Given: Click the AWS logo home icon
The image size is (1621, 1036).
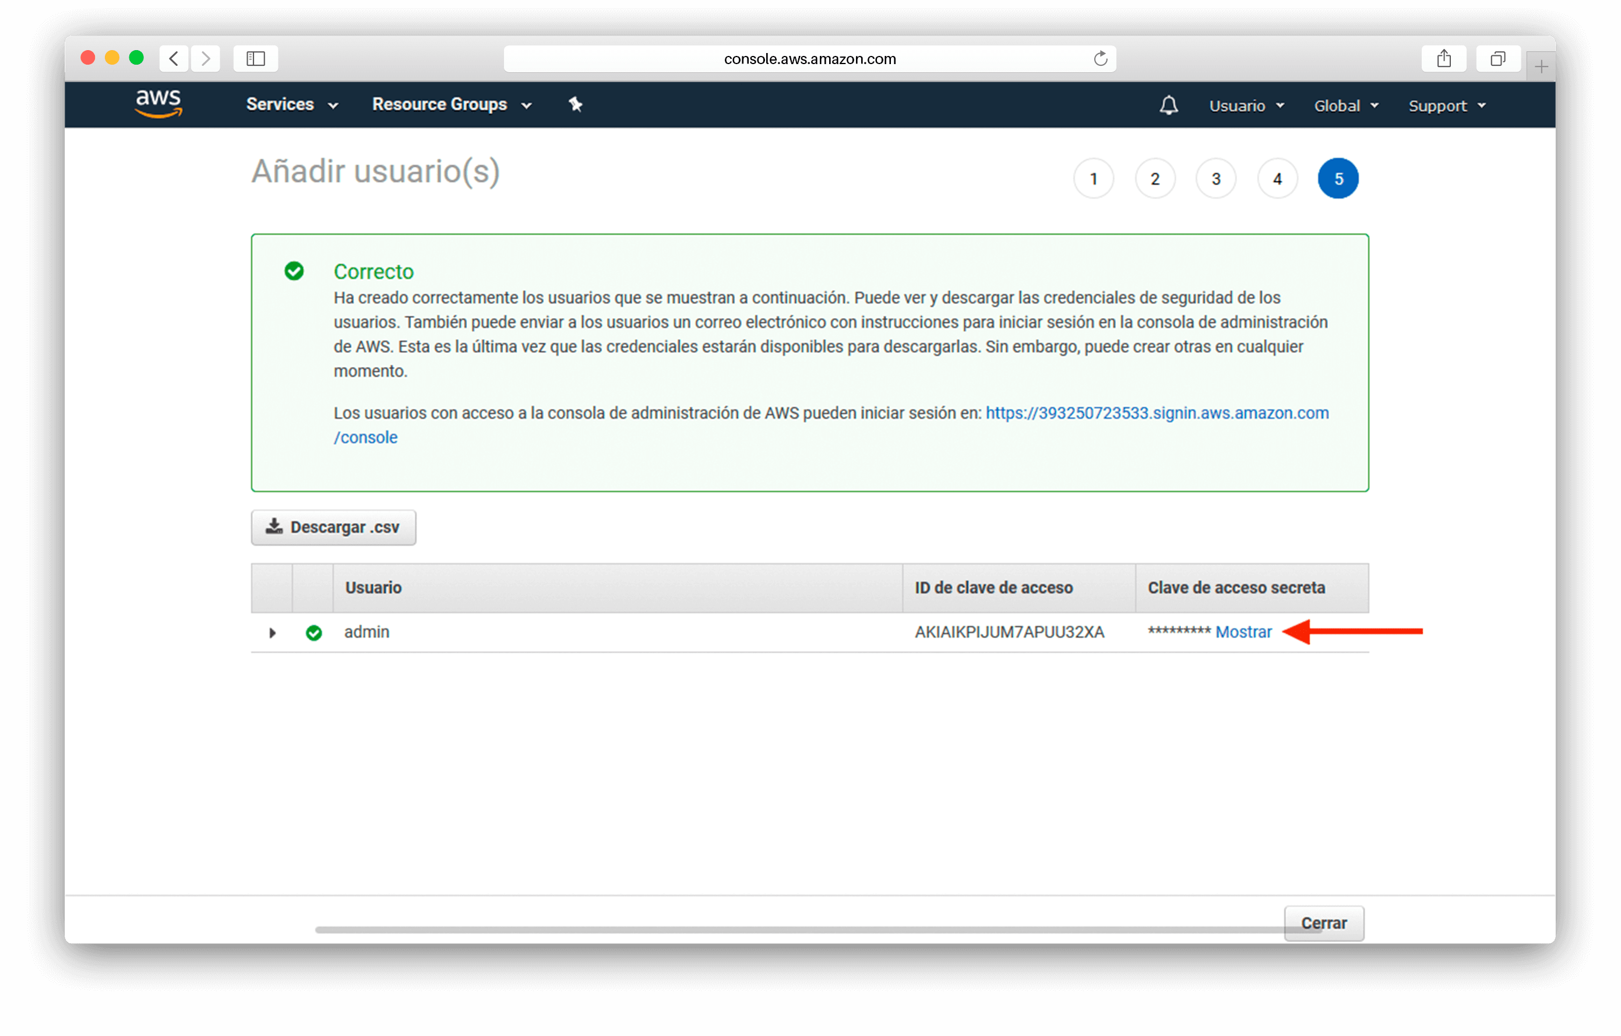Looking at the screenshot, I should [158, 104].
